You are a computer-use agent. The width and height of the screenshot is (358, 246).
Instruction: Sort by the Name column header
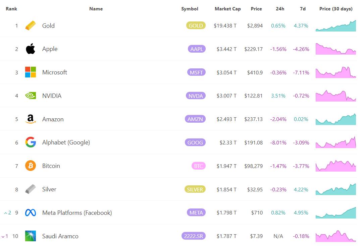click(x=96, y=9)
